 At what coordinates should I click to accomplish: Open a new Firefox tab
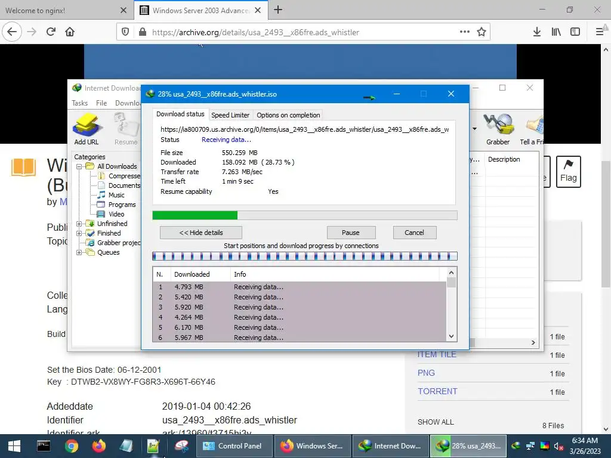point(278,10)
